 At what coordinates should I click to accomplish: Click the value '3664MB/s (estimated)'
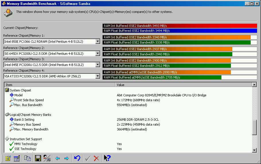132,129
